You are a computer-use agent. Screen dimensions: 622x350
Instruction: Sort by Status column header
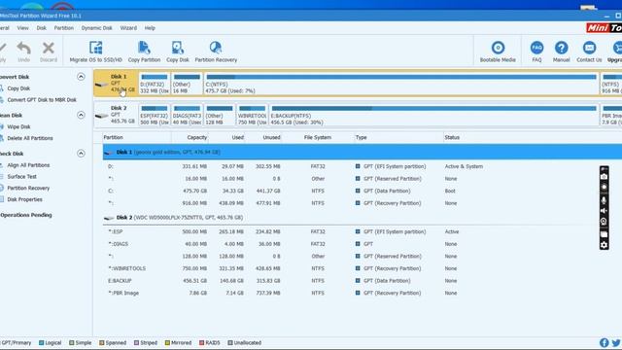[452, 137]
